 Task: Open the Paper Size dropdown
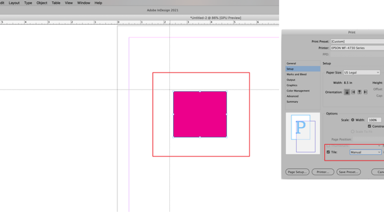click(362, 72)
